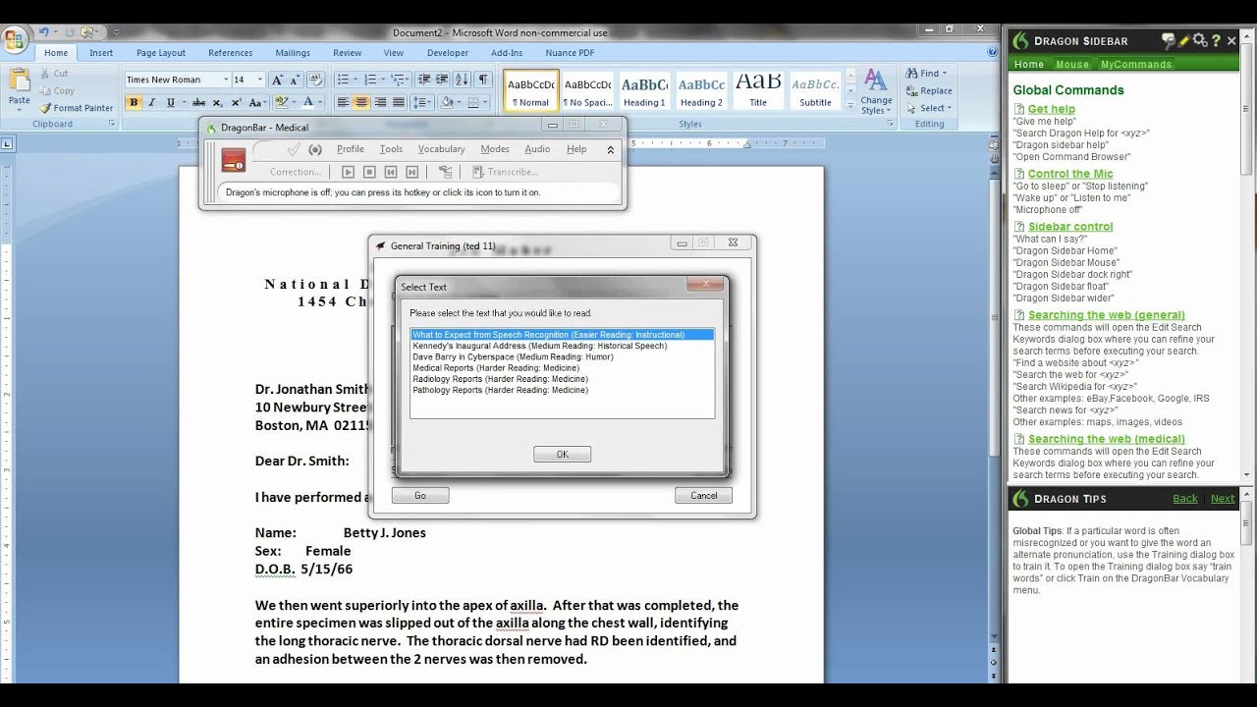Click the DragonBar red microphone icon
Viewport: 1257px width, 707px height.
pyautogui.click(x=233, y=160)
